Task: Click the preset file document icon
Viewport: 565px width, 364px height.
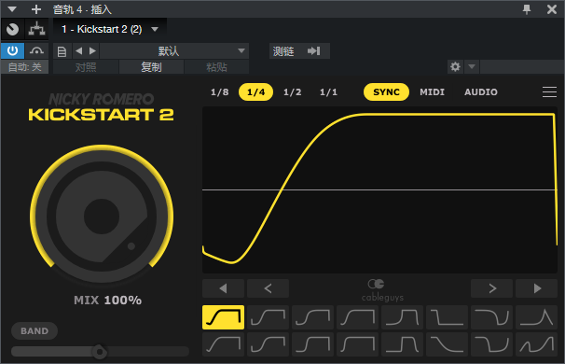Action: (x=62, y=51)
